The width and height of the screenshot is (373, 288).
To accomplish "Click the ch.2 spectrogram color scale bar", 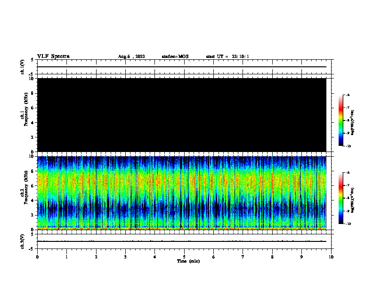I will (341, 198).
